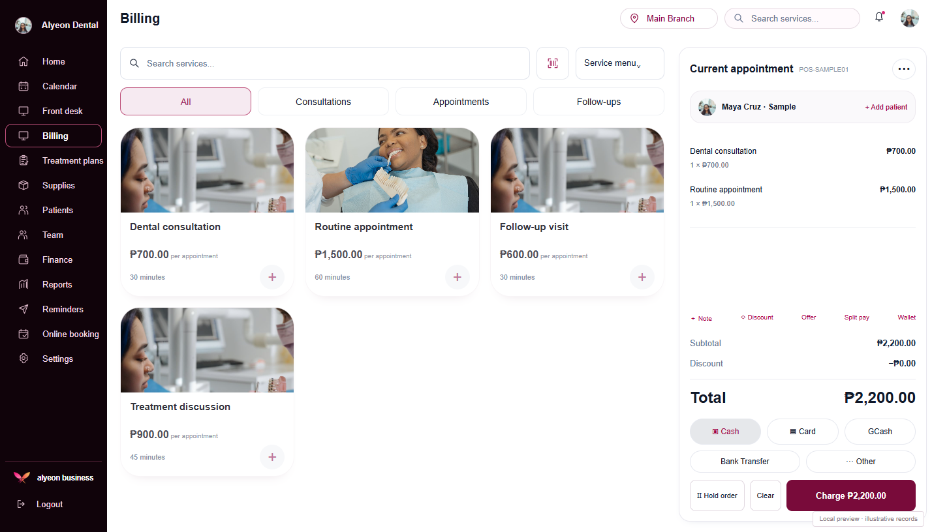Open Settings in the sidebar

pyautogui.click(x=54, y=359)
